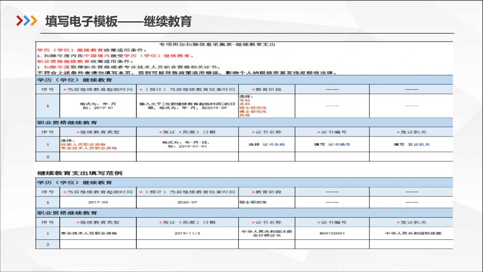Click 硕士研究生 in the example table row
Image resolution: width=483 pixels, height=272 pixels.
(253, 202)
